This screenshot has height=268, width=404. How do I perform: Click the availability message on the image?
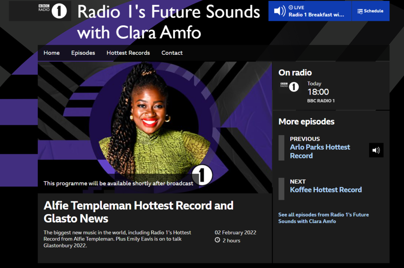click(x=118, y=183)
